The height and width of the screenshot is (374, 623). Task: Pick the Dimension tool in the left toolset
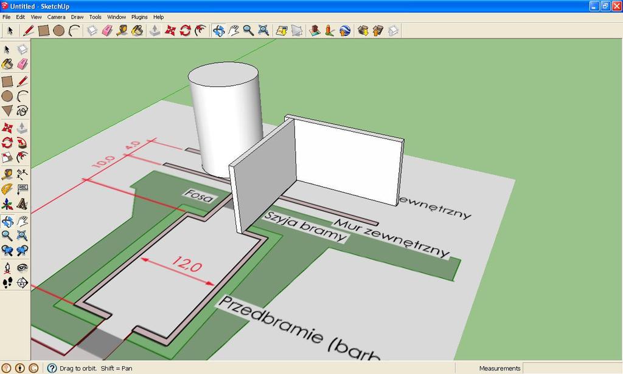pos(23,174)
